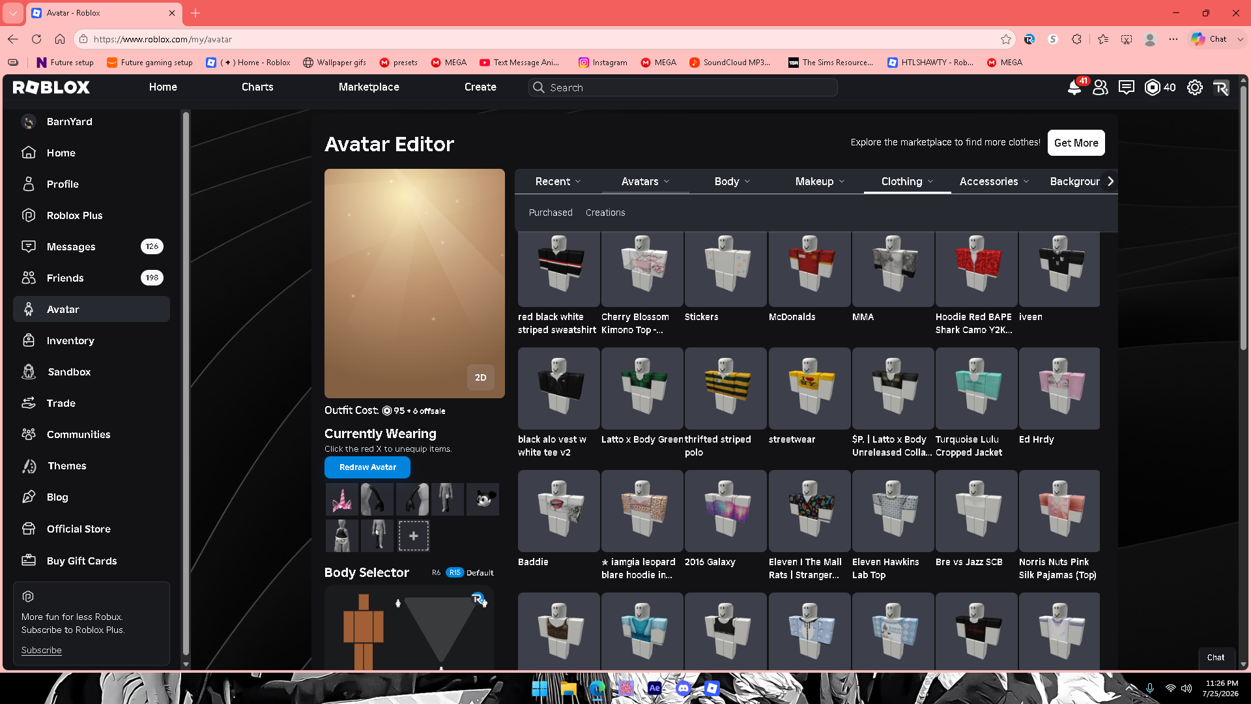Image resolution: width=1251 pixels, height=704 pixels.
Task: Add an item with the plus slot
Action: point(413,536)
